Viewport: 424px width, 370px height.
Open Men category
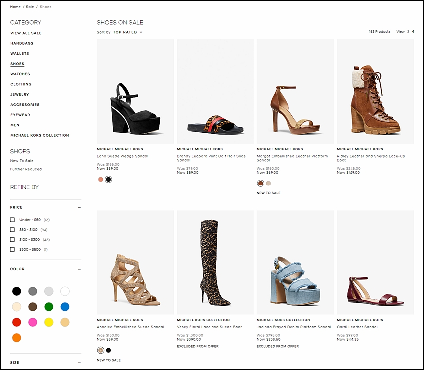point(15,125)
